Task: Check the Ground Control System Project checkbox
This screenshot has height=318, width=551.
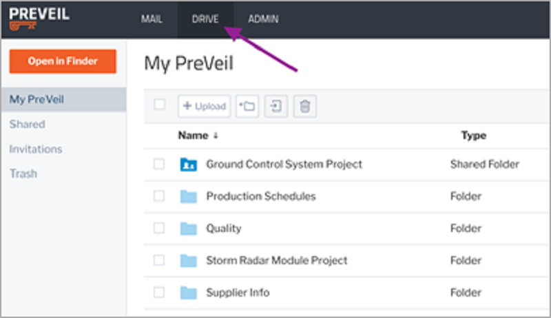Action: (x=159, y=164)
